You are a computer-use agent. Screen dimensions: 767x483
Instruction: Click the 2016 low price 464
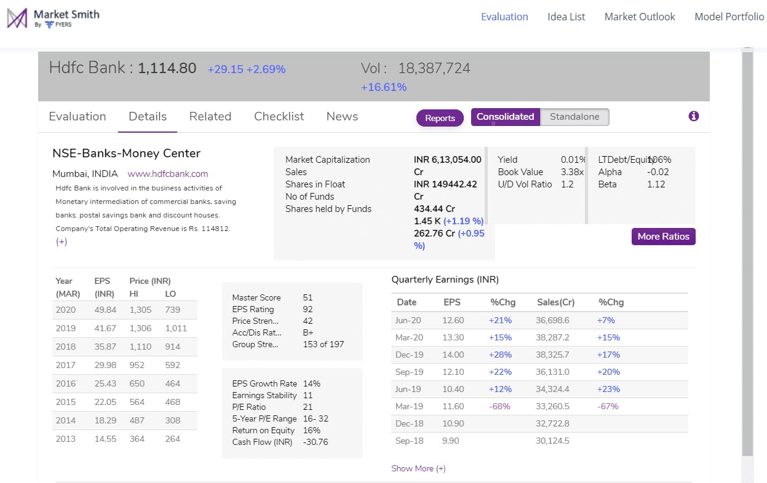coord(173,383)
